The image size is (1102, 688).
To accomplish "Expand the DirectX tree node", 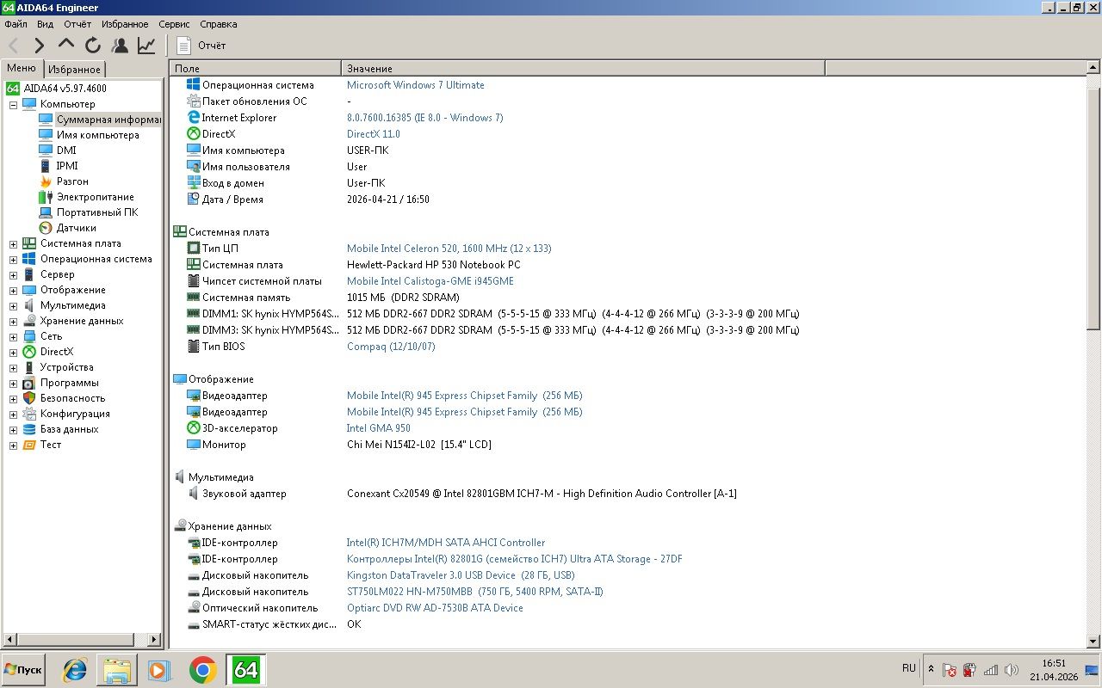I will coord(13,352).
